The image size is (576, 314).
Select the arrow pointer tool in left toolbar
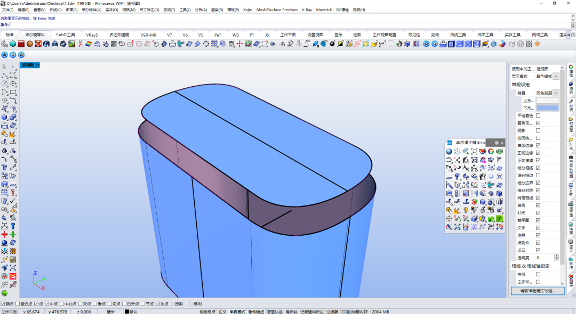4,67
